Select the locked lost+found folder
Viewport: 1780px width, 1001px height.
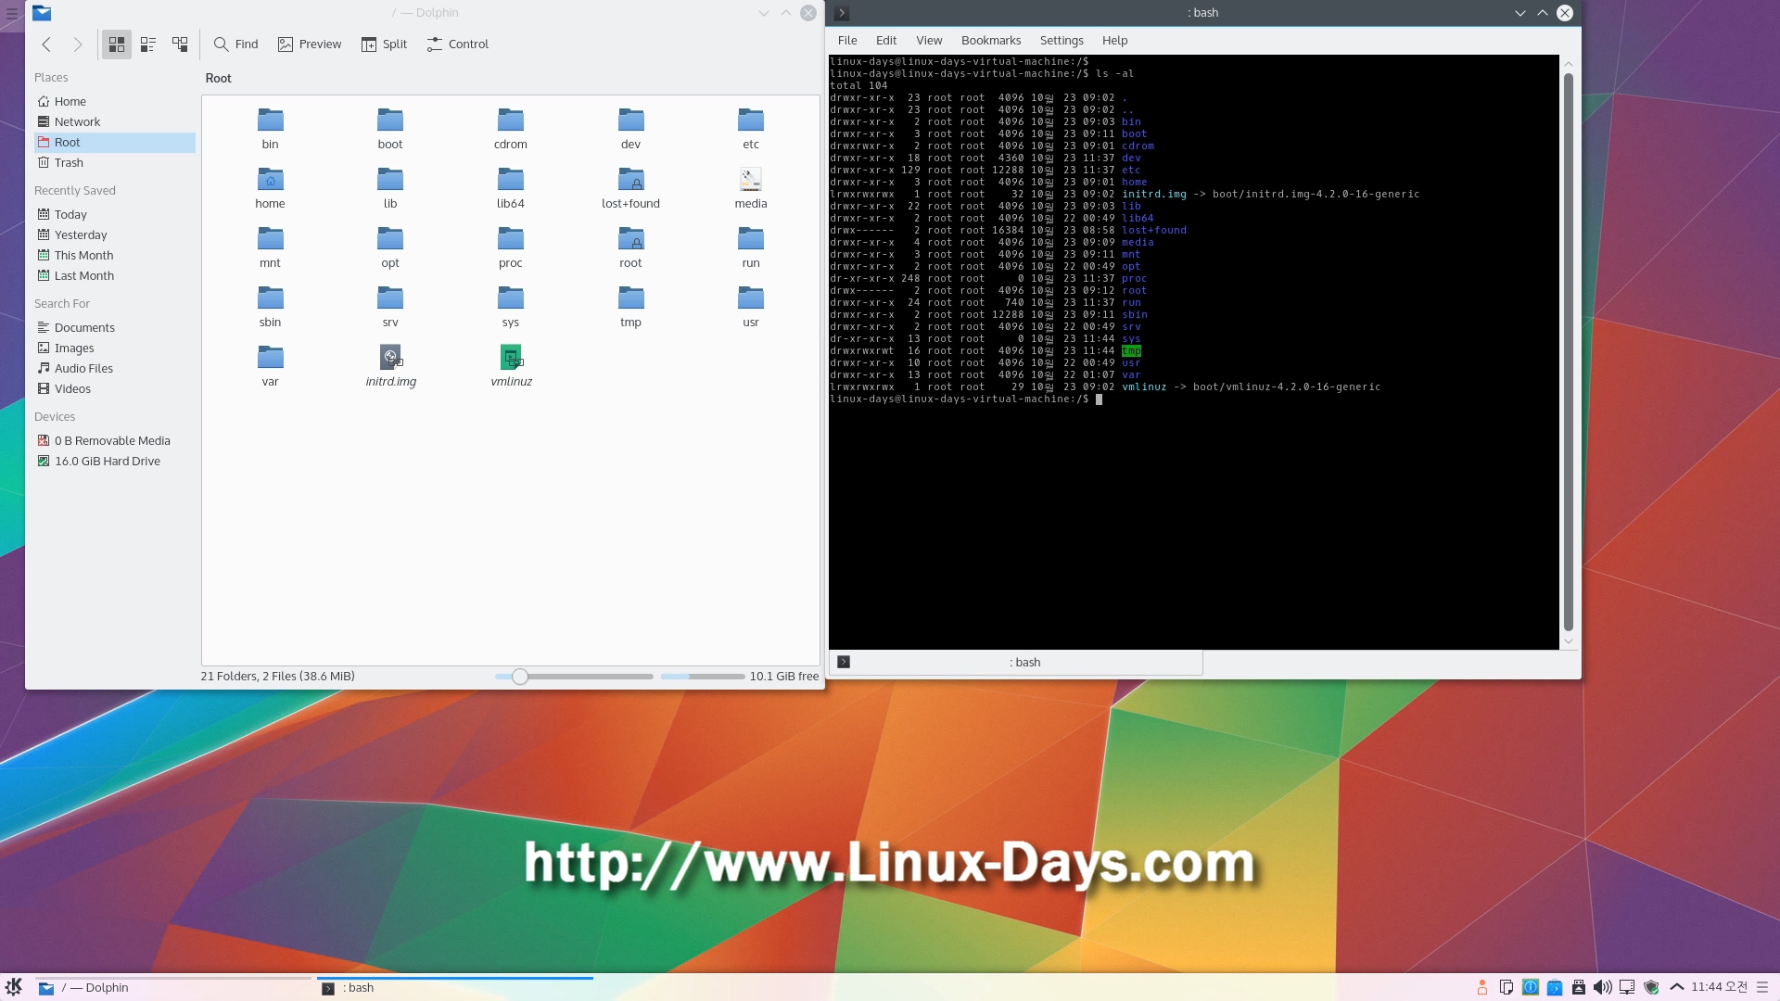click(631, 180)
